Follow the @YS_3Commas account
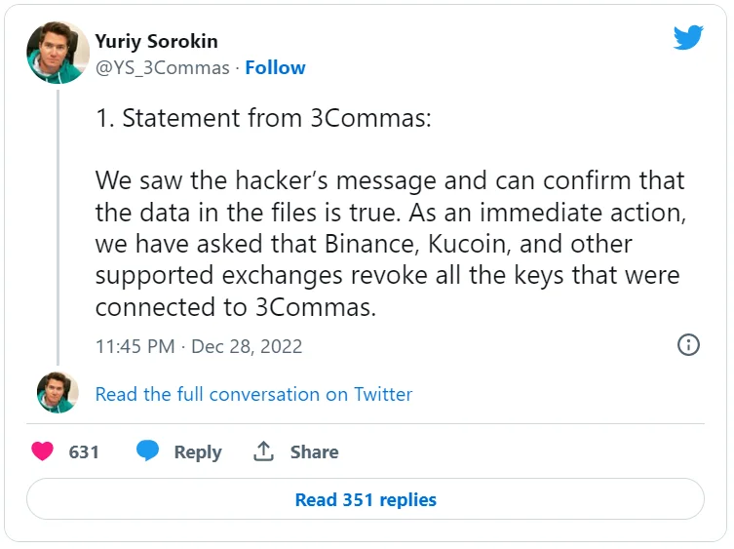Image resolution: width=734 pixels, height=549 pixels. point(275,67)
